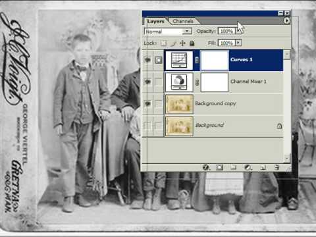The image size is (316, 237).
Task: Click the Opacity value field
Action: (x=226, y=31)
